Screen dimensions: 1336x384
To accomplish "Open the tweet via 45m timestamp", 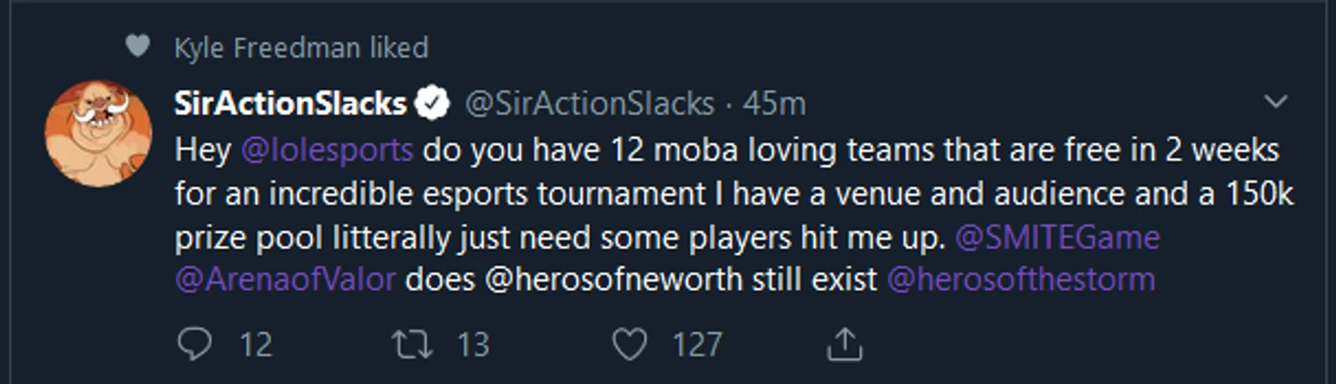I will click(774, 104).
